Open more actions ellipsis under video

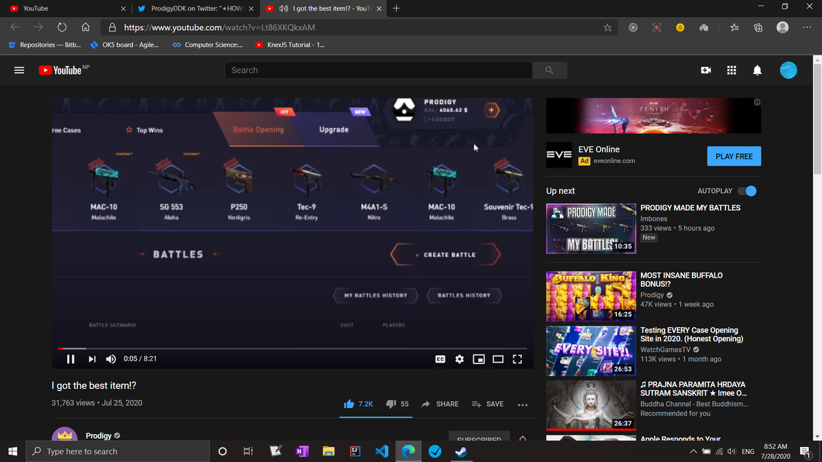pos(523,405)
